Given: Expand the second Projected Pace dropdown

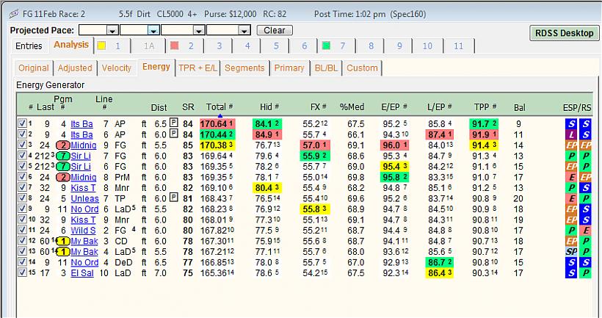Looking at the screenshot, I should tap(153, 30).
